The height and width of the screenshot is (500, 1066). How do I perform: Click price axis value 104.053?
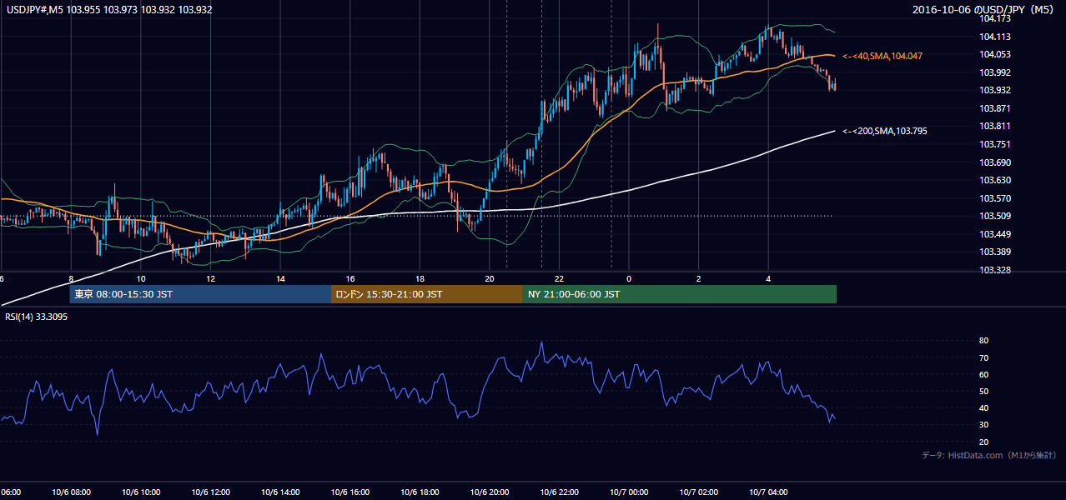point(994,54)
